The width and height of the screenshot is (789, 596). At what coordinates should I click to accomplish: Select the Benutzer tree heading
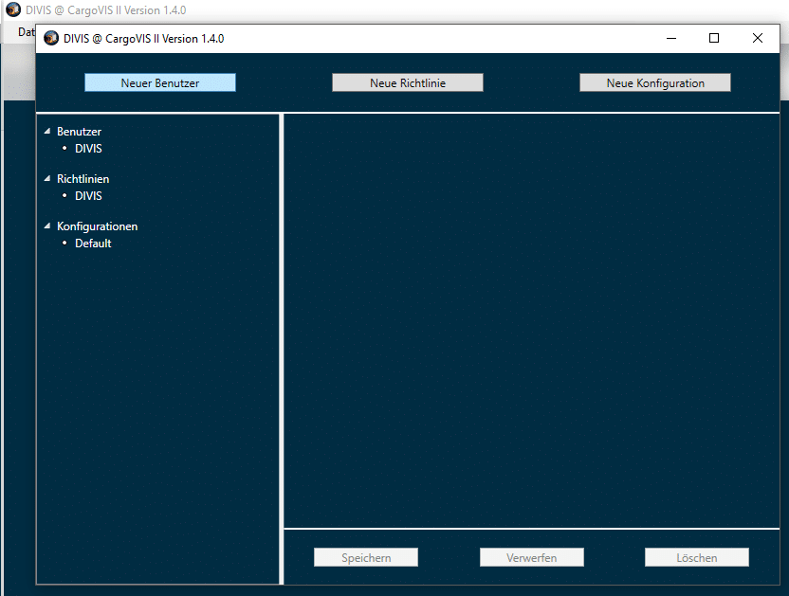coord(79,132)
